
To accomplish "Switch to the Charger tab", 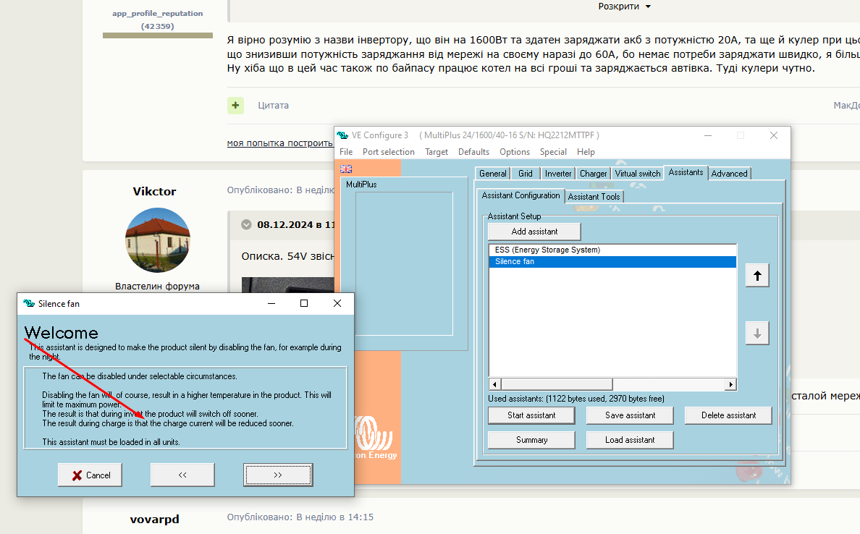I will tap(594, 173).
